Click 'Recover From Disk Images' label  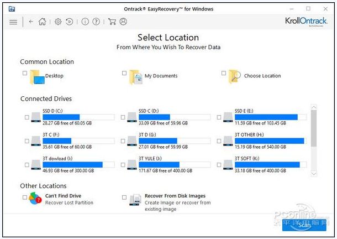pyautogui.click(x=175, y=196)
